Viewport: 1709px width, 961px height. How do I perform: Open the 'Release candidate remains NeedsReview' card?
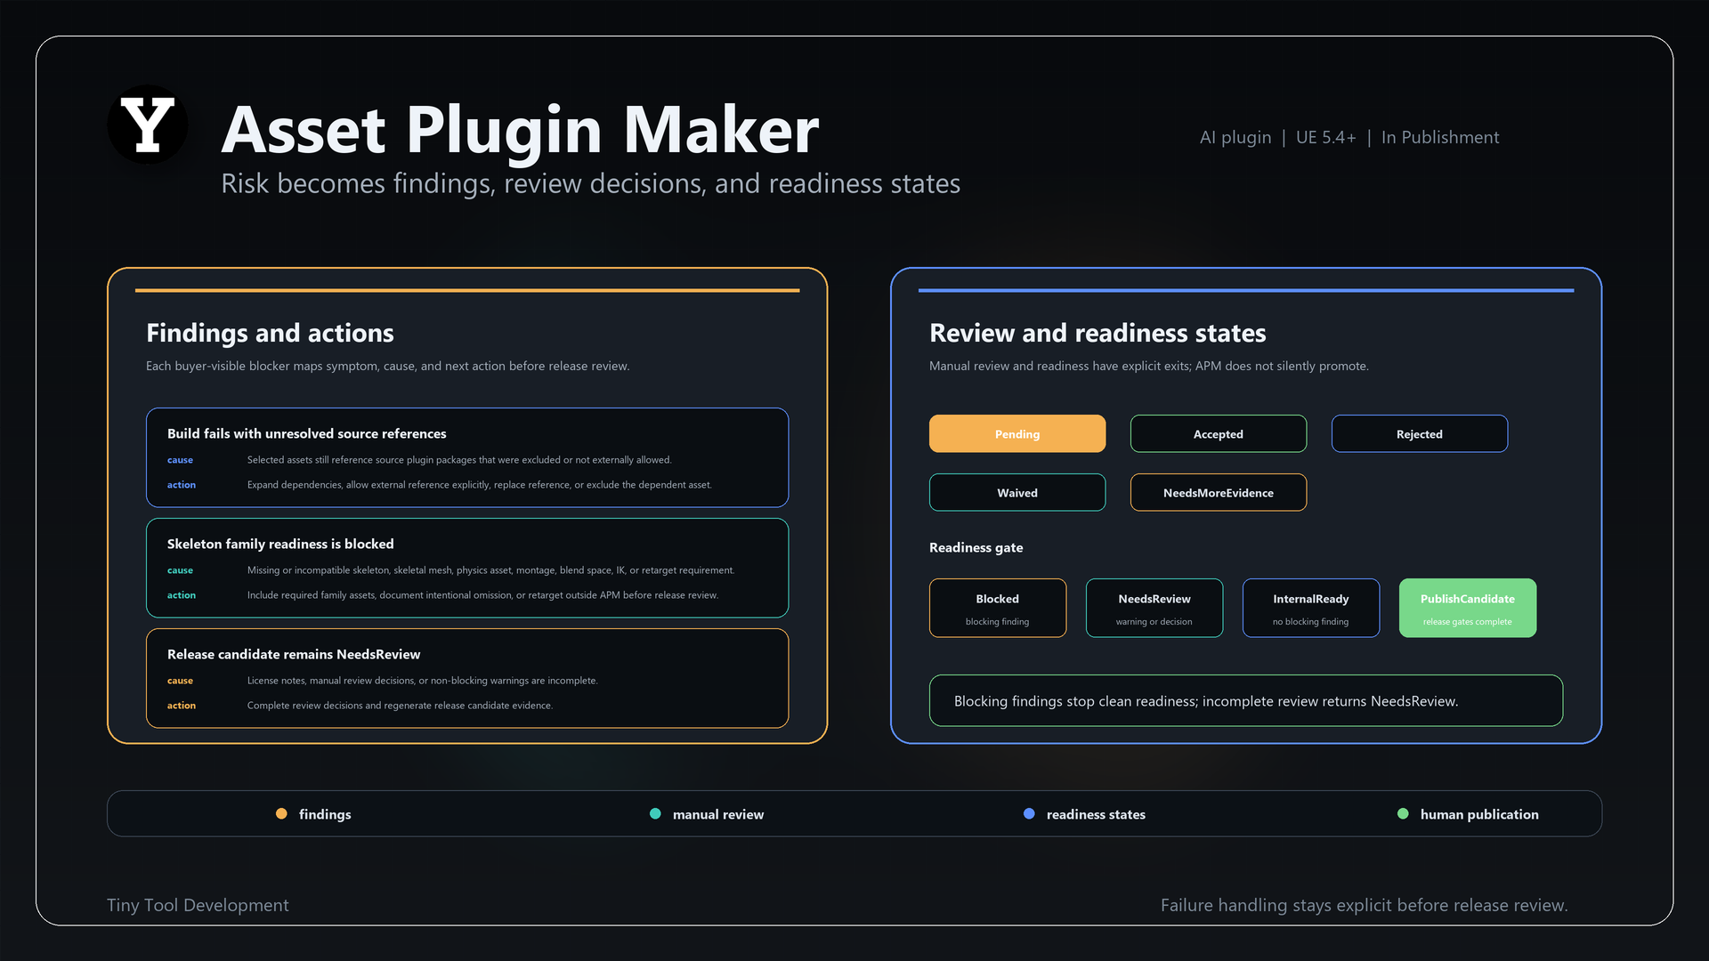point(467,678)
